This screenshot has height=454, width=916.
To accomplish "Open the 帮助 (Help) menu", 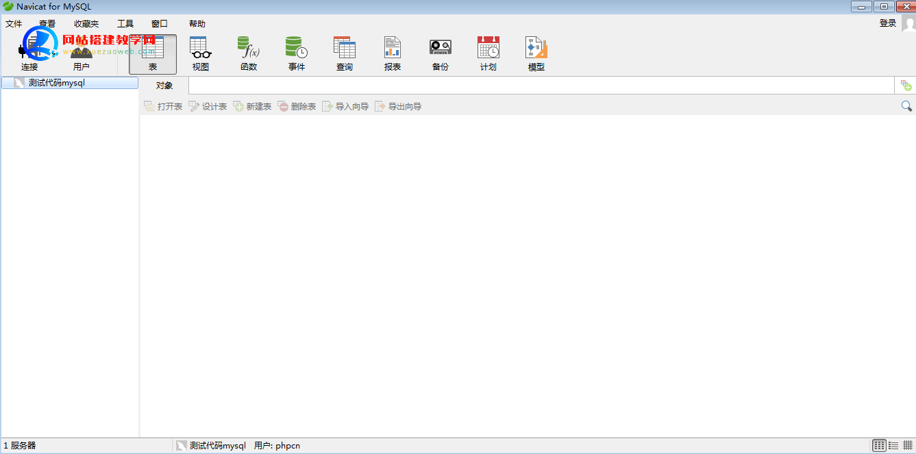I will coord(197,24).
